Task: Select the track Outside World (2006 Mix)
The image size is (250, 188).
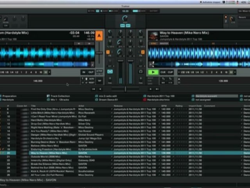Action: (x=46, y=157)
